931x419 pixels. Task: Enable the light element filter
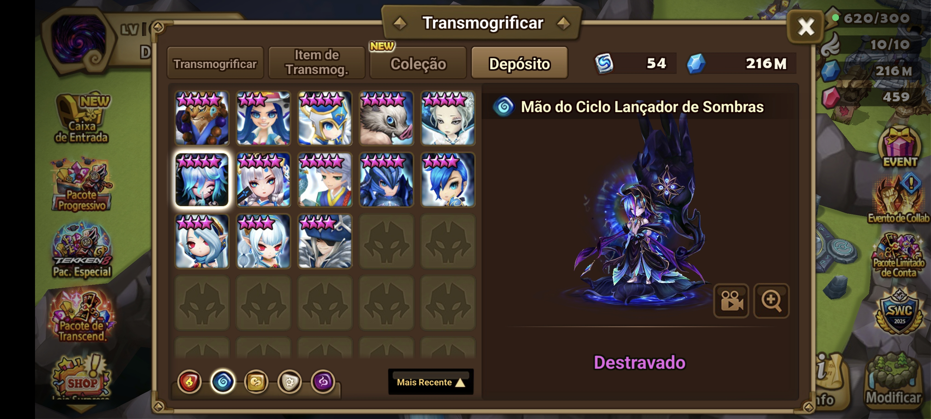point(289,382)
